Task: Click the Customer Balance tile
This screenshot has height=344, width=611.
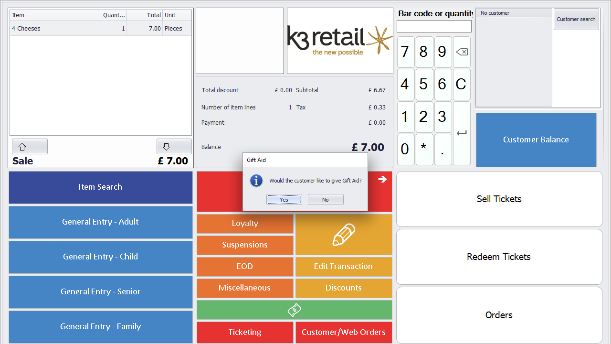Action: 536,140
